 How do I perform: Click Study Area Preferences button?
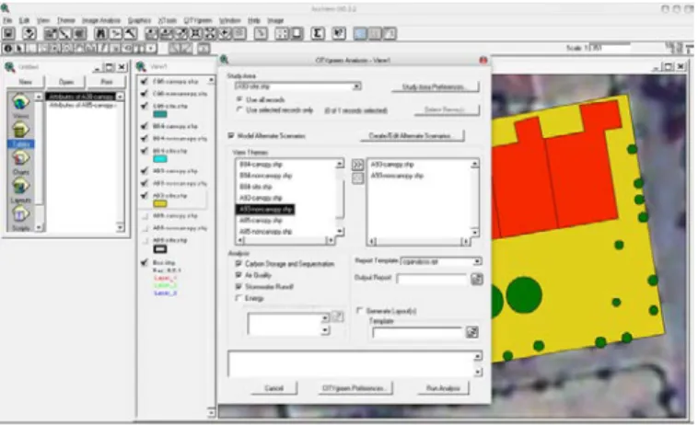click(x=435, y=86)
